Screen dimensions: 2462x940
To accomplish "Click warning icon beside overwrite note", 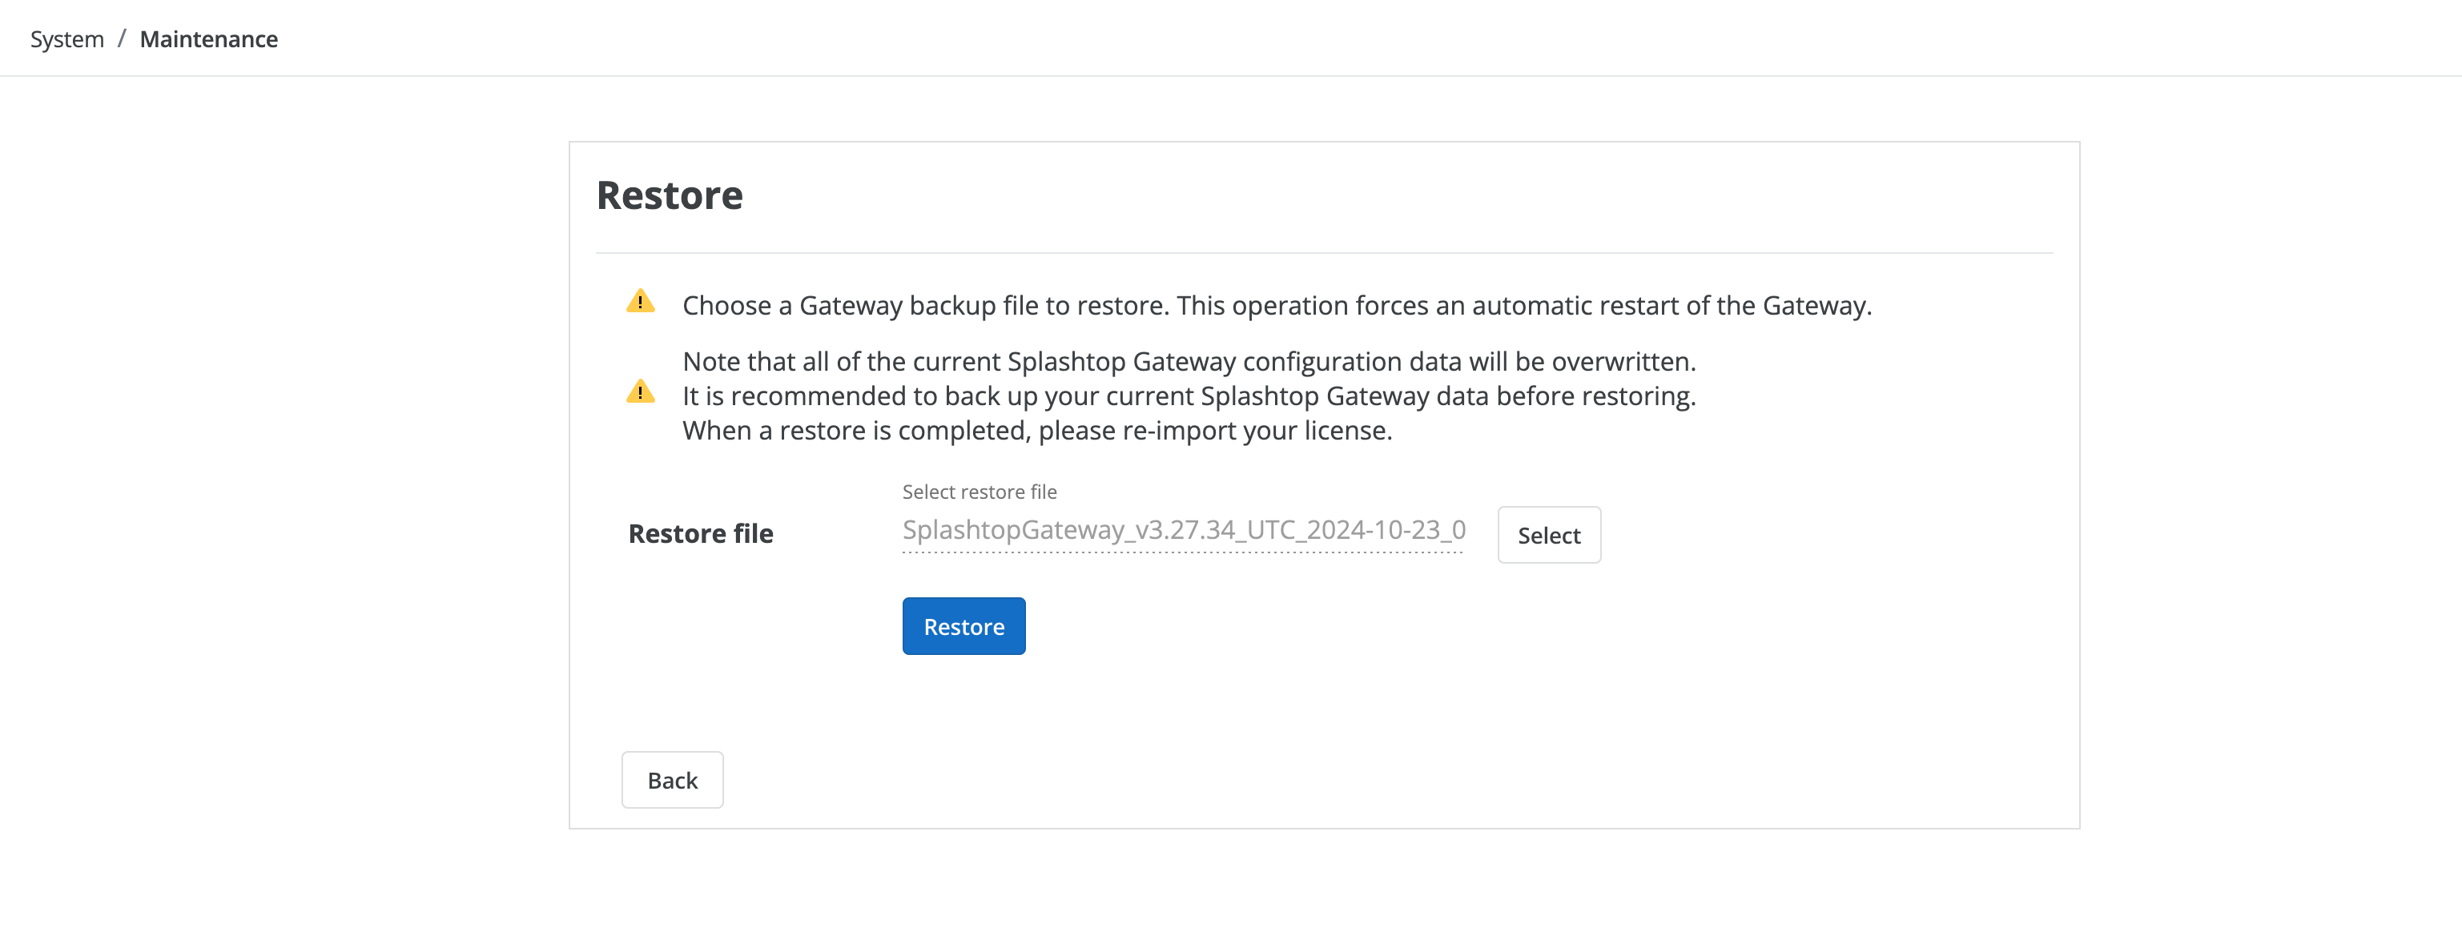I will (641, 392).
